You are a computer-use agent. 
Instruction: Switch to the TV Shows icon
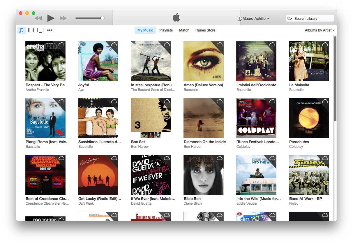point(40,30)
